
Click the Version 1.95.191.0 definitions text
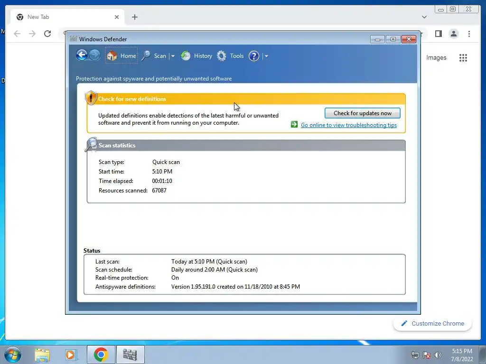coord(235,287)
